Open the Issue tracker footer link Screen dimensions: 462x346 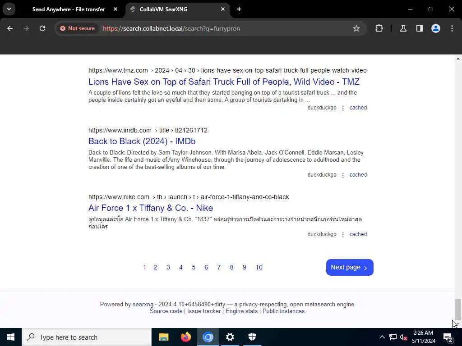click(x=204, y=311)
